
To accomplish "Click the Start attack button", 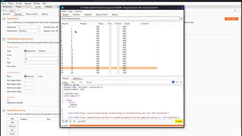I will tap(231, 19).
